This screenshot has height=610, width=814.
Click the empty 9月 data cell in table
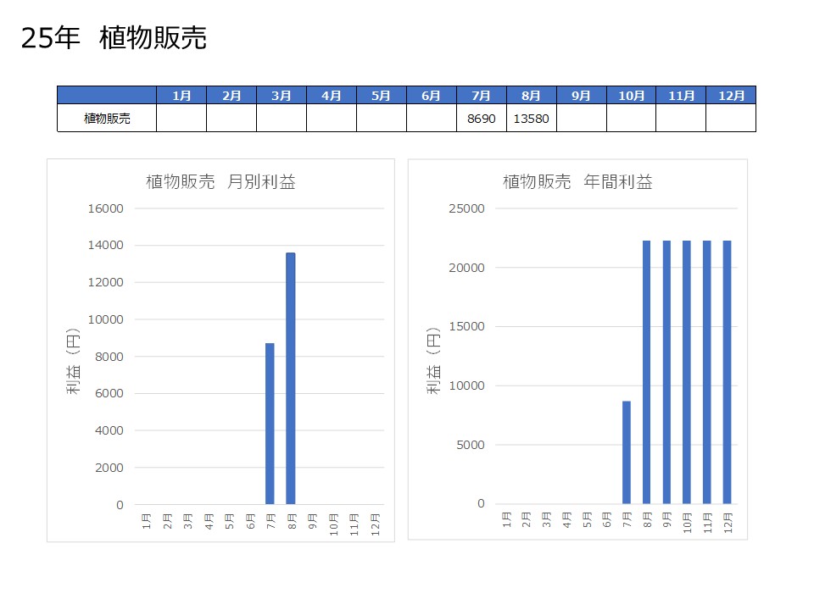(582, 119)
